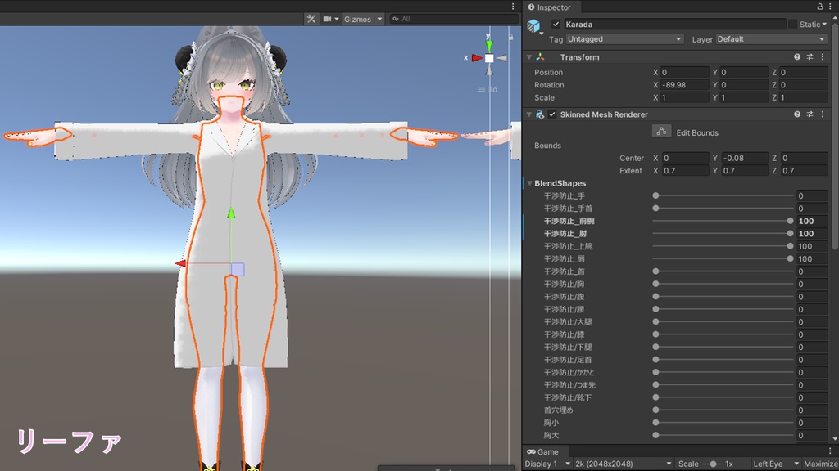Toggle the Karada object active checkbox
Image resolution: width=839 pixels, height=471 pixels.
coord(556,24)
